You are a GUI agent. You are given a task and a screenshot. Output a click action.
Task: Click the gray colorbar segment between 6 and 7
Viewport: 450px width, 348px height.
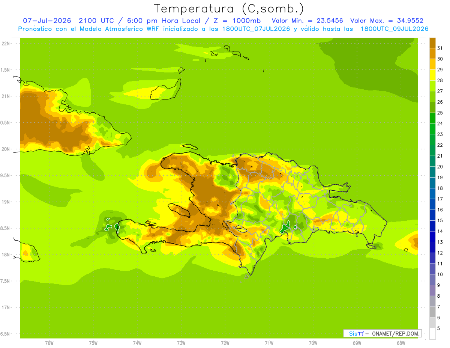click(432, 312)
